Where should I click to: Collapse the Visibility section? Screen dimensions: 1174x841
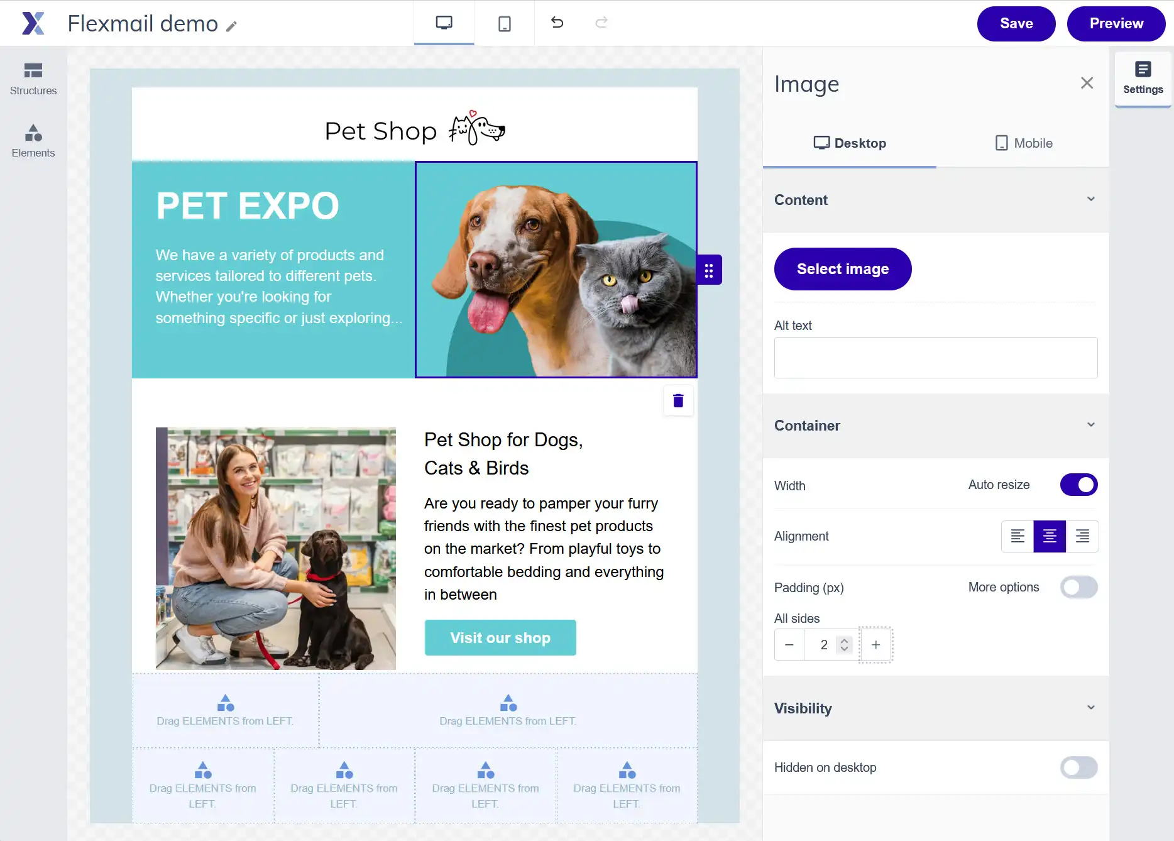tap(1091, 708)
